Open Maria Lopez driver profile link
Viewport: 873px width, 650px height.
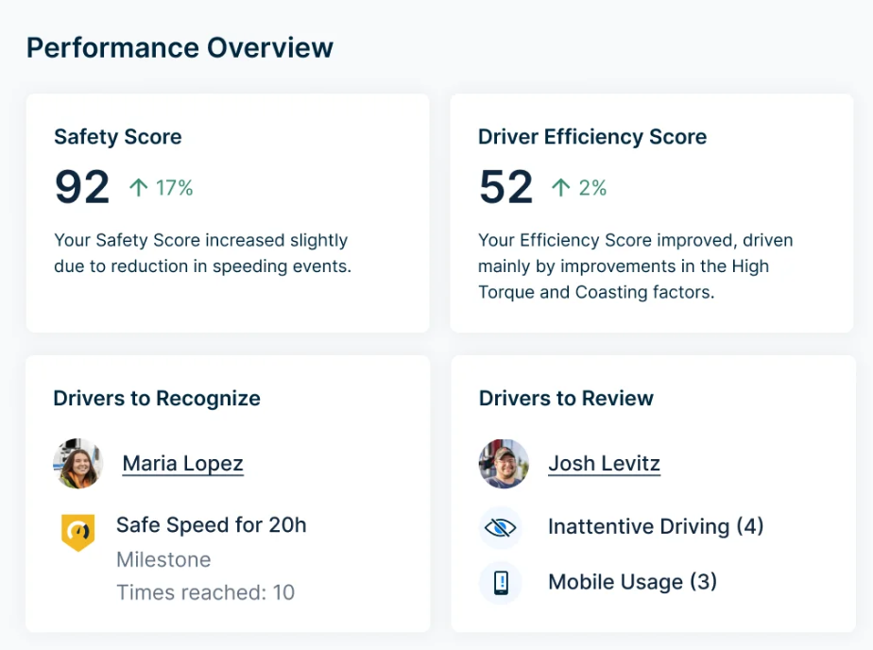[x=182, y=463]
